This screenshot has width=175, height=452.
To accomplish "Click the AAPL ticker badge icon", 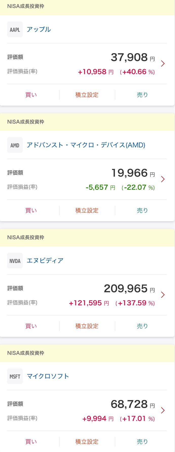I will (15, 30).
